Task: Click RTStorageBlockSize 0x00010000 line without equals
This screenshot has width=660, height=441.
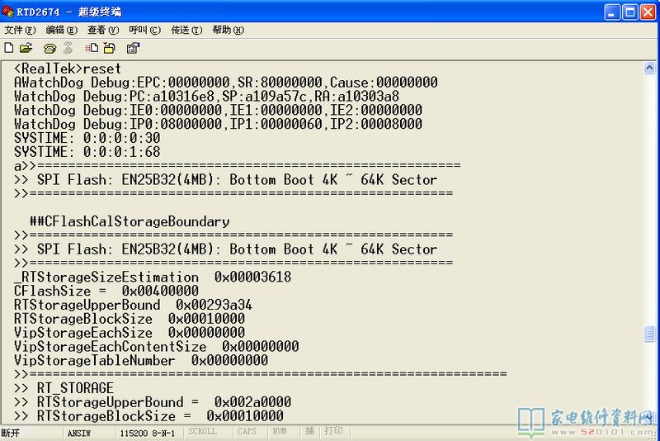Action: pyautogui.click(x=130, y=319)
